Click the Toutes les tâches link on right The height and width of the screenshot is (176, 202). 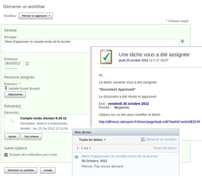(165, 148)
